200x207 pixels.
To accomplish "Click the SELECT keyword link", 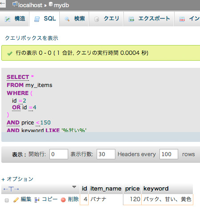I will (x=18, y=77).
